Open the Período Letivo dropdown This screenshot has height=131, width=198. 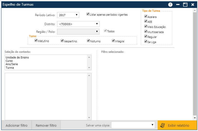68,15
